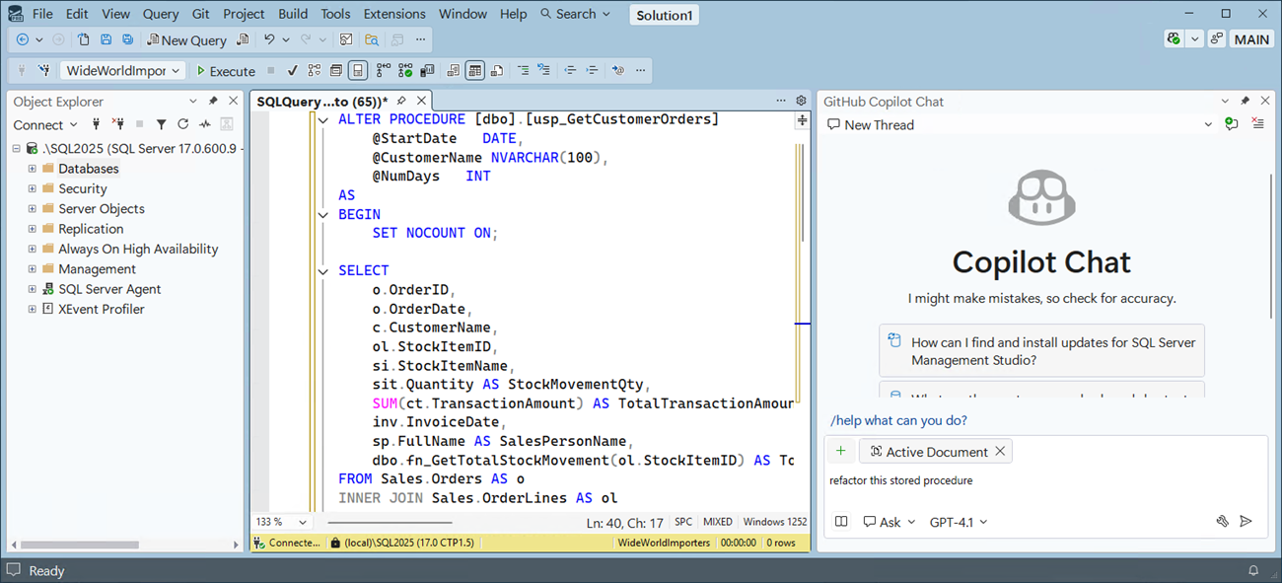Send the Copilot chat message
This screenshot has height=583, width=1282.
coord(1246,522)
